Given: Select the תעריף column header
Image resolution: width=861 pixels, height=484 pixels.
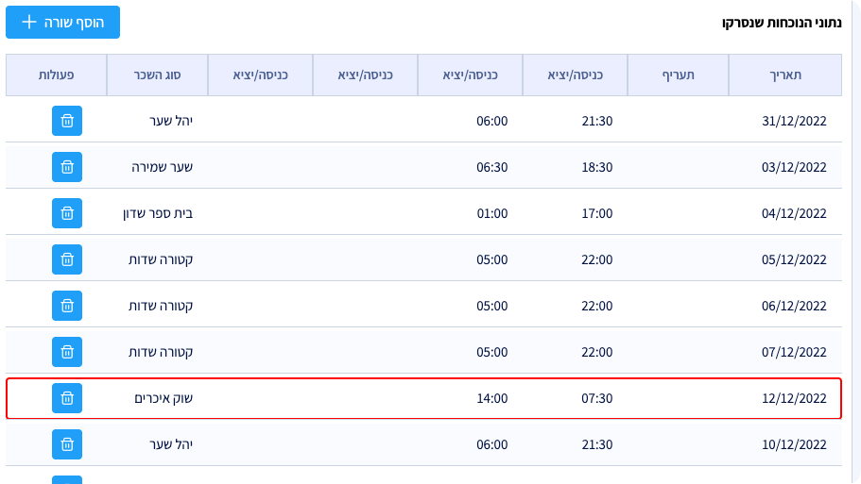Looking at the screenshot, I should coord(677,75).
